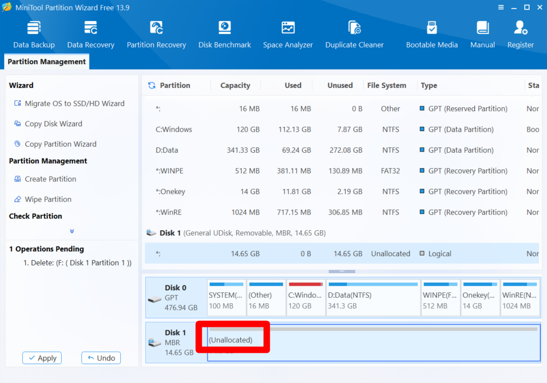
Task: Start the Disk Benchmark tool
Action: tap(224, 35)
